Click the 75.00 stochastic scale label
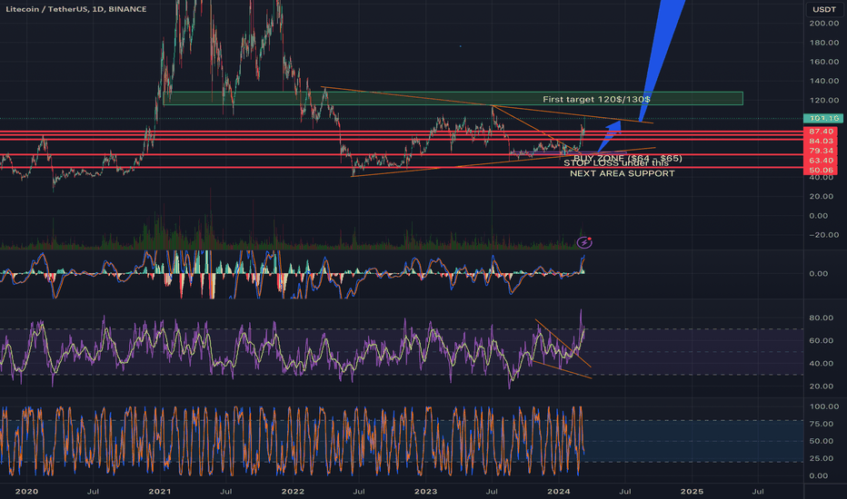Image resolution: width=847 pixels, height=499 pixels. coord(821,424)
